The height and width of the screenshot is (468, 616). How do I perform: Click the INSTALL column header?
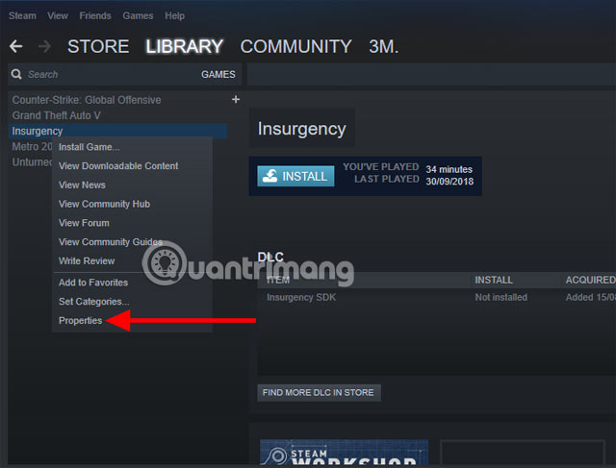(x=494, y=280)
